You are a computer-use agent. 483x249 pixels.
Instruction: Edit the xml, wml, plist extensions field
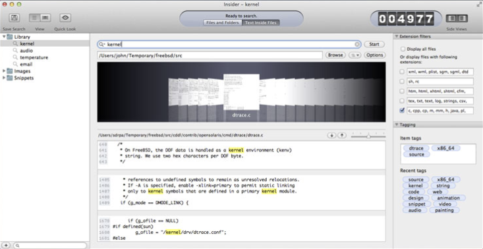point(440,72)
